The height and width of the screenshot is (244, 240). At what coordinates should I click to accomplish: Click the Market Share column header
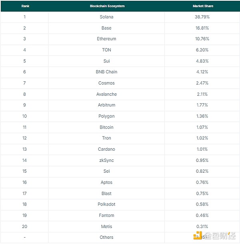(201, 6)
